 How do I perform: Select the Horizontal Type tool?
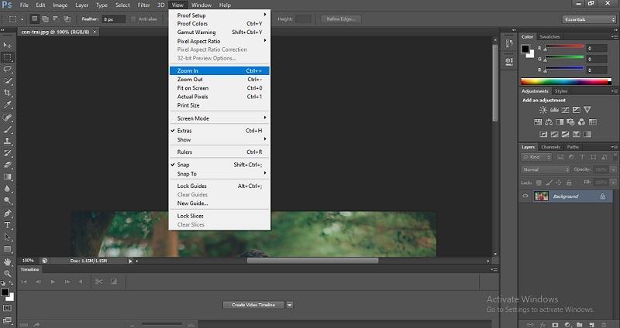pos(8,225)
